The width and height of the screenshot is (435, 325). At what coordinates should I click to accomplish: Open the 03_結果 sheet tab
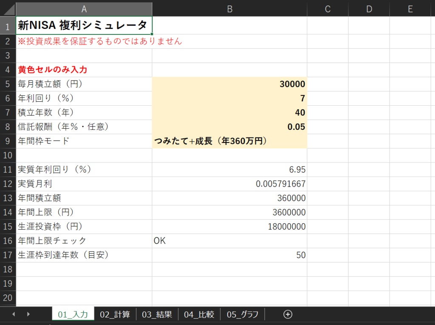157,314
